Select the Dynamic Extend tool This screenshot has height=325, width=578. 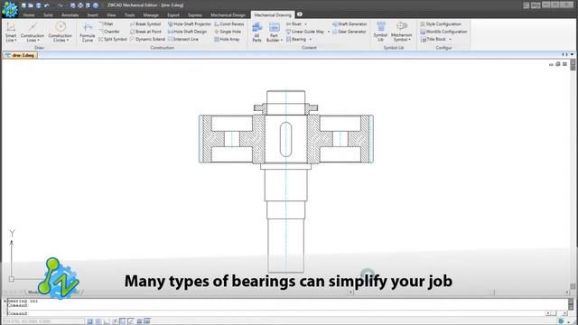[x=147, y=39]
